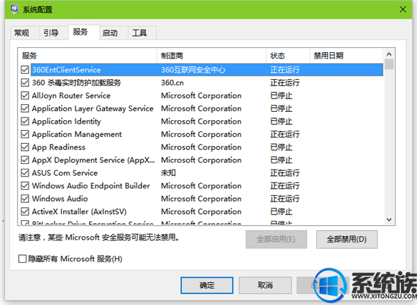Toggle Application Layer Gateway Service checkbox
The width and height of the screenshot is (417, 305).
pyautogui.click(x=25, y=108)
